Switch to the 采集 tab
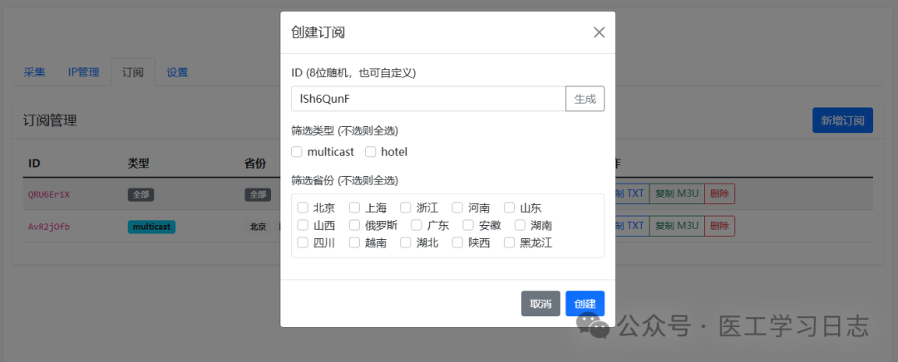The image size is (898, 362). pos(34,72)
